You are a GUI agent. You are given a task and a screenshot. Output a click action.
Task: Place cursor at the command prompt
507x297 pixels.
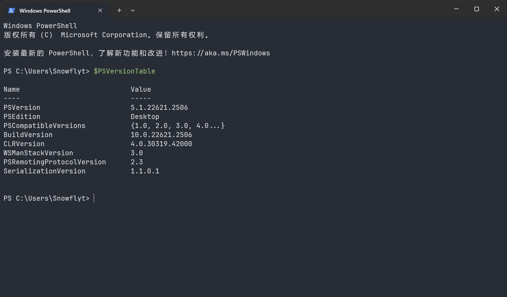94,198
